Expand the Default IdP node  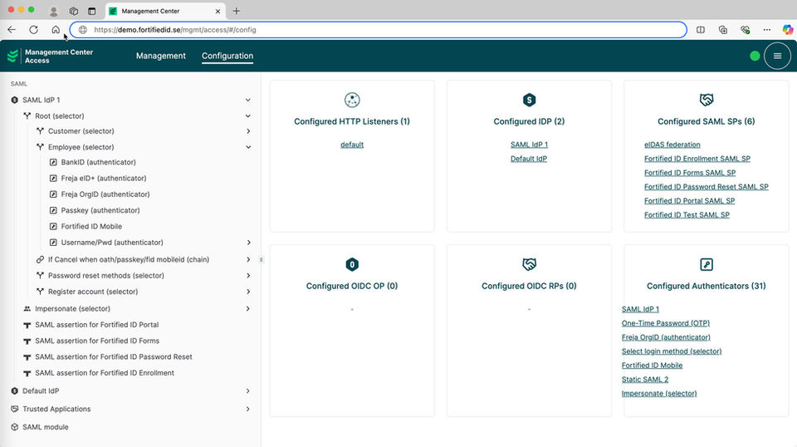248,391
